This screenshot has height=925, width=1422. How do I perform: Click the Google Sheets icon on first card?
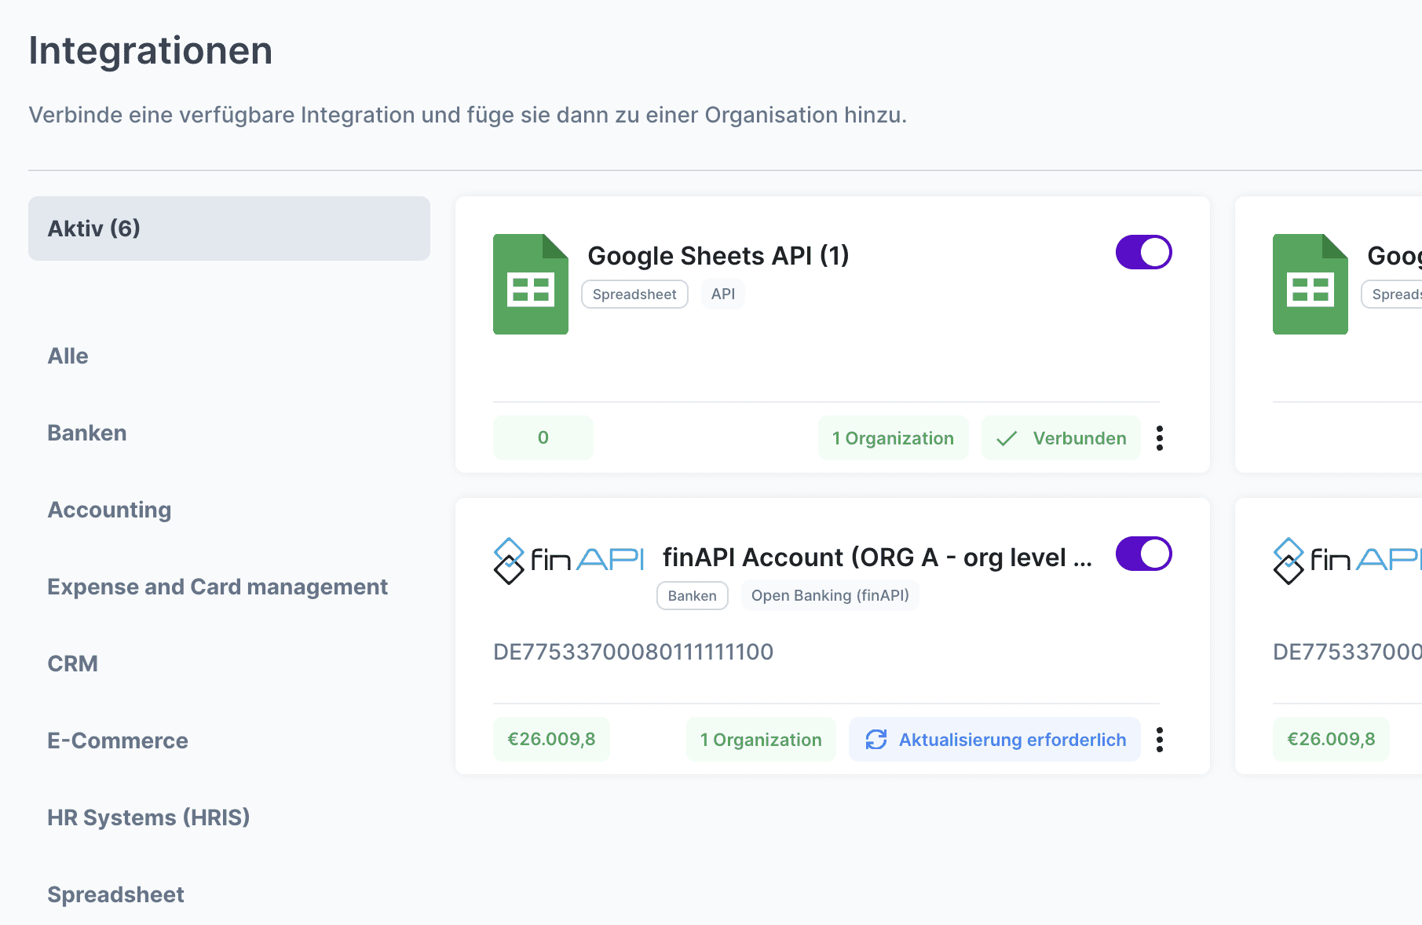coord(530,284)
